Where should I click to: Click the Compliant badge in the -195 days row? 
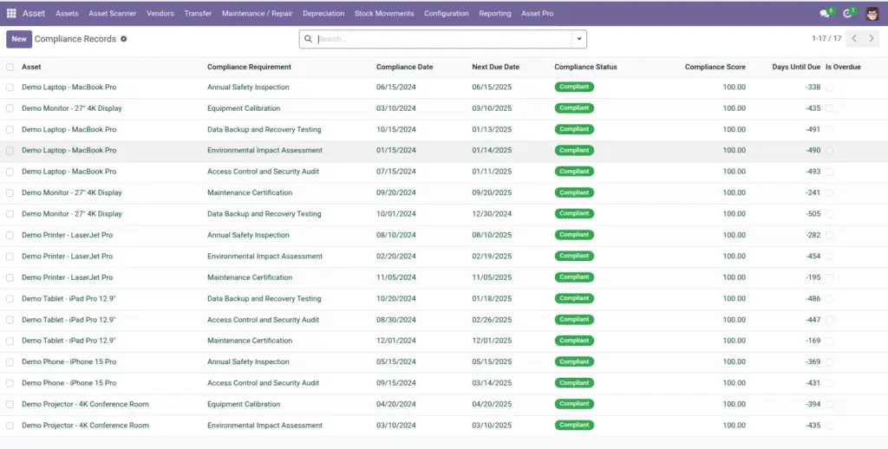tap(574, 277)
